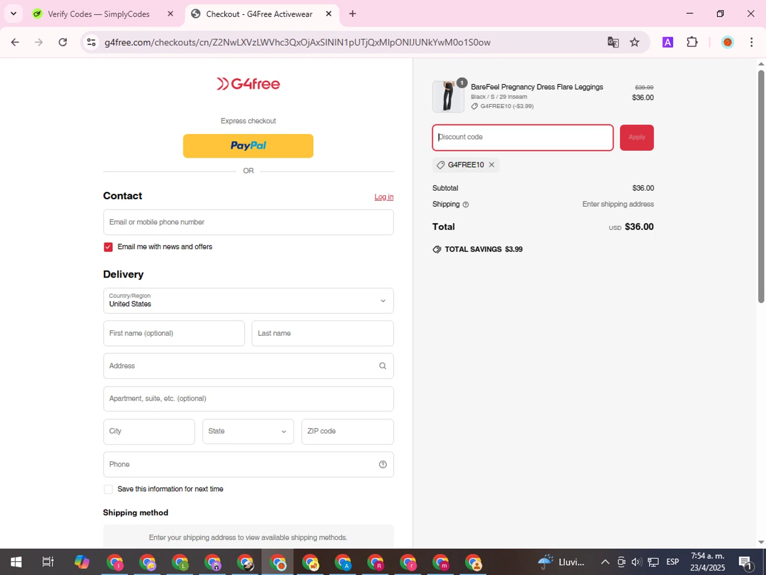Open the purple A extension
766x575 pixels.
[667, 42]
